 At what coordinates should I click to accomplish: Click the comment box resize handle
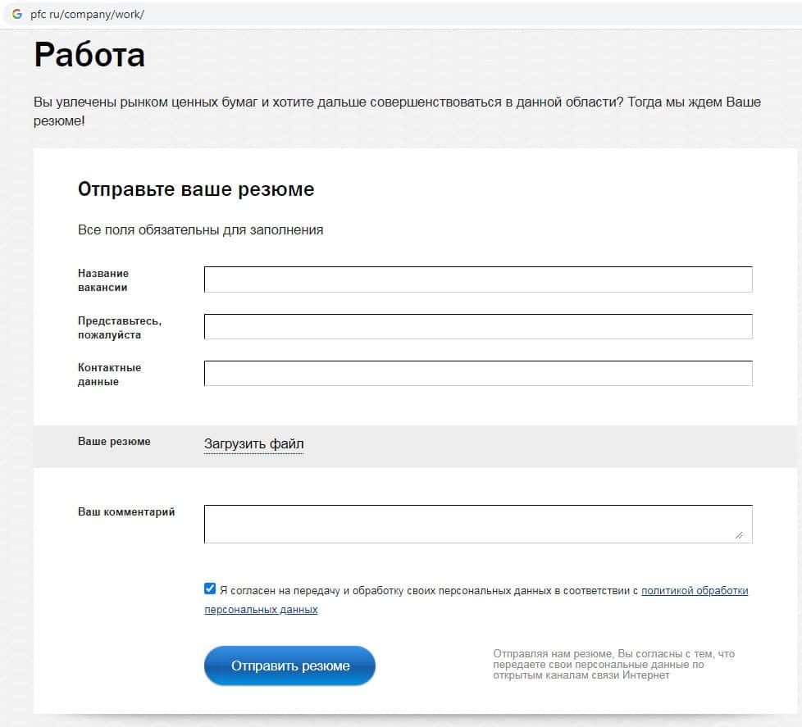[x=739, y=534]
